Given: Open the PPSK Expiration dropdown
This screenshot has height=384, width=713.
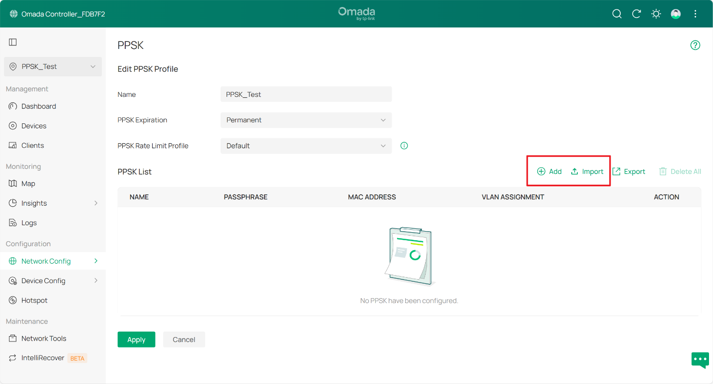Looking at the screenshot, I should (x=306, y=120).
